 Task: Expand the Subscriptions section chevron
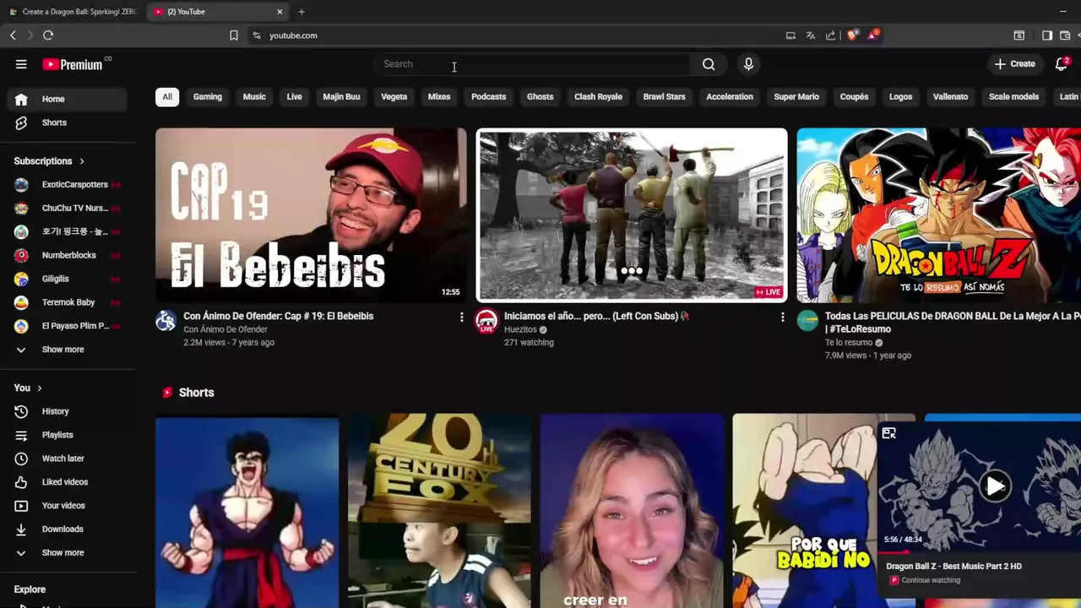point(82,161)
